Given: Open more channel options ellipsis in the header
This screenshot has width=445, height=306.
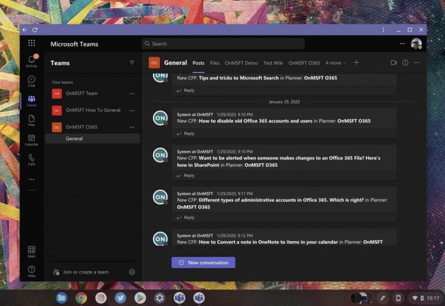Looking at the screenshot, I should (x=417, y=62).
